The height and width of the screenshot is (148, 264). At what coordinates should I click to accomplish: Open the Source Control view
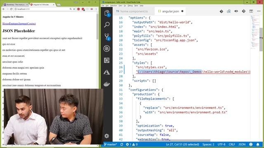(107, 37)
